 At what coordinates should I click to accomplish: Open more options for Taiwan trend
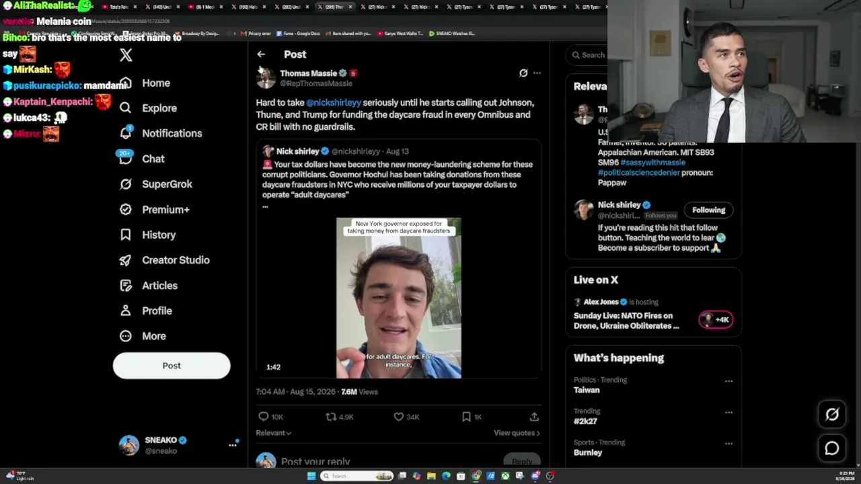point(728,381)
